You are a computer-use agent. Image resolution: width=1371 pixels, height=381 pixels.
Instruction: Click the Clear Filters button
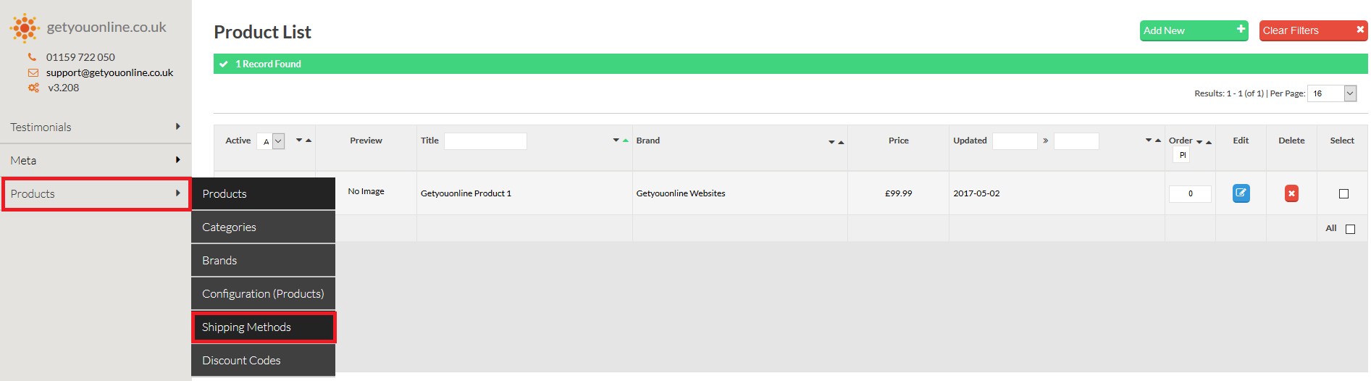[x=1313, y=30]
